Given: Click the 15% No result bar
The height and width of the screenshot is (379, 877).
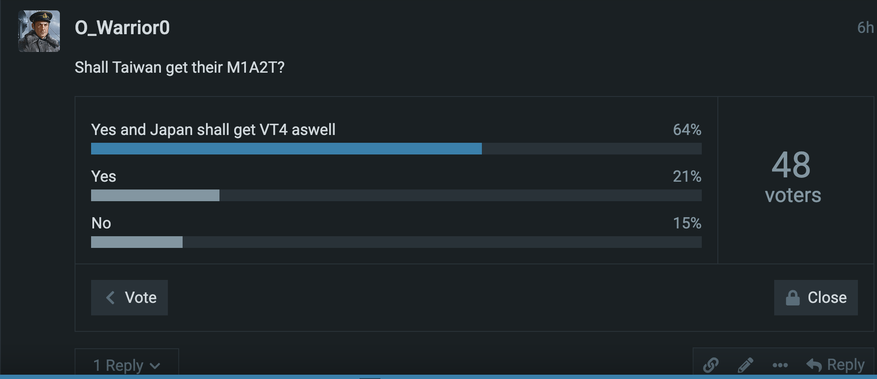Looking at the screenshot, I should click(137, 242).
